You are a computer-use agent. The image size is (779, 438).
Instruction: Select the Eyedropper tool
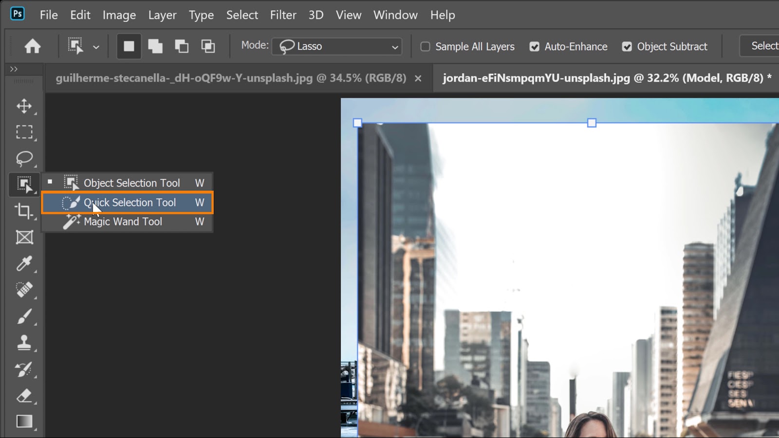pyautogui.click(x=24, y=263)
